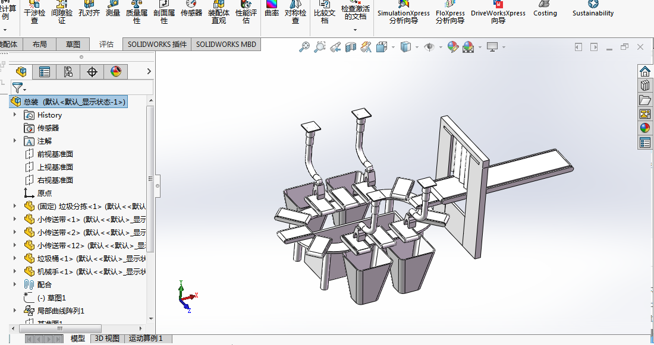Open the 运动算例 1 motion study tab

click(146, 338)
